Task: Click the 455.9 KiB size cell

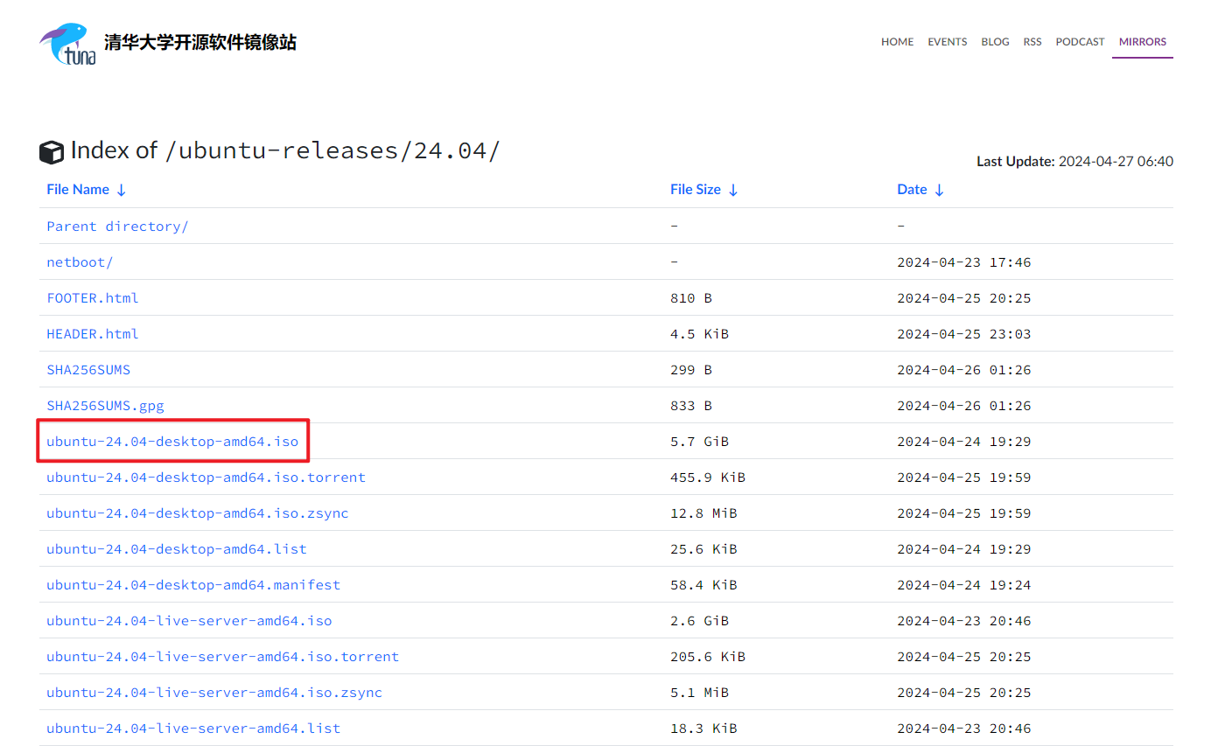Action: (x=708, y=478)
